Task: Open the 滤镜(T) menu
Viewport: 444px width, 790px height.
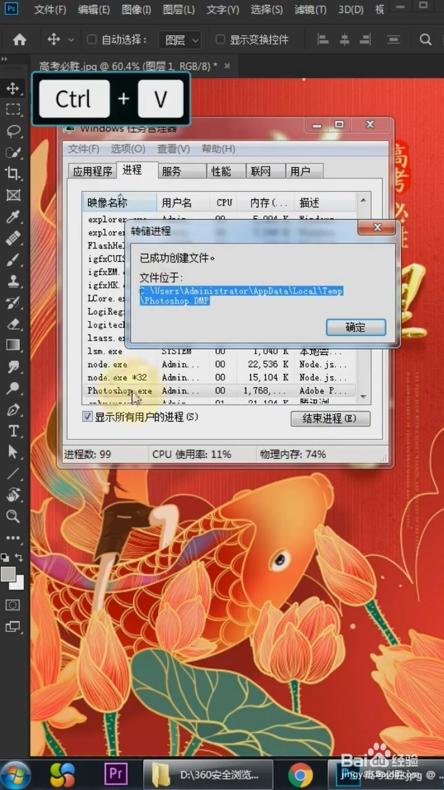Action: pos(311,10)
